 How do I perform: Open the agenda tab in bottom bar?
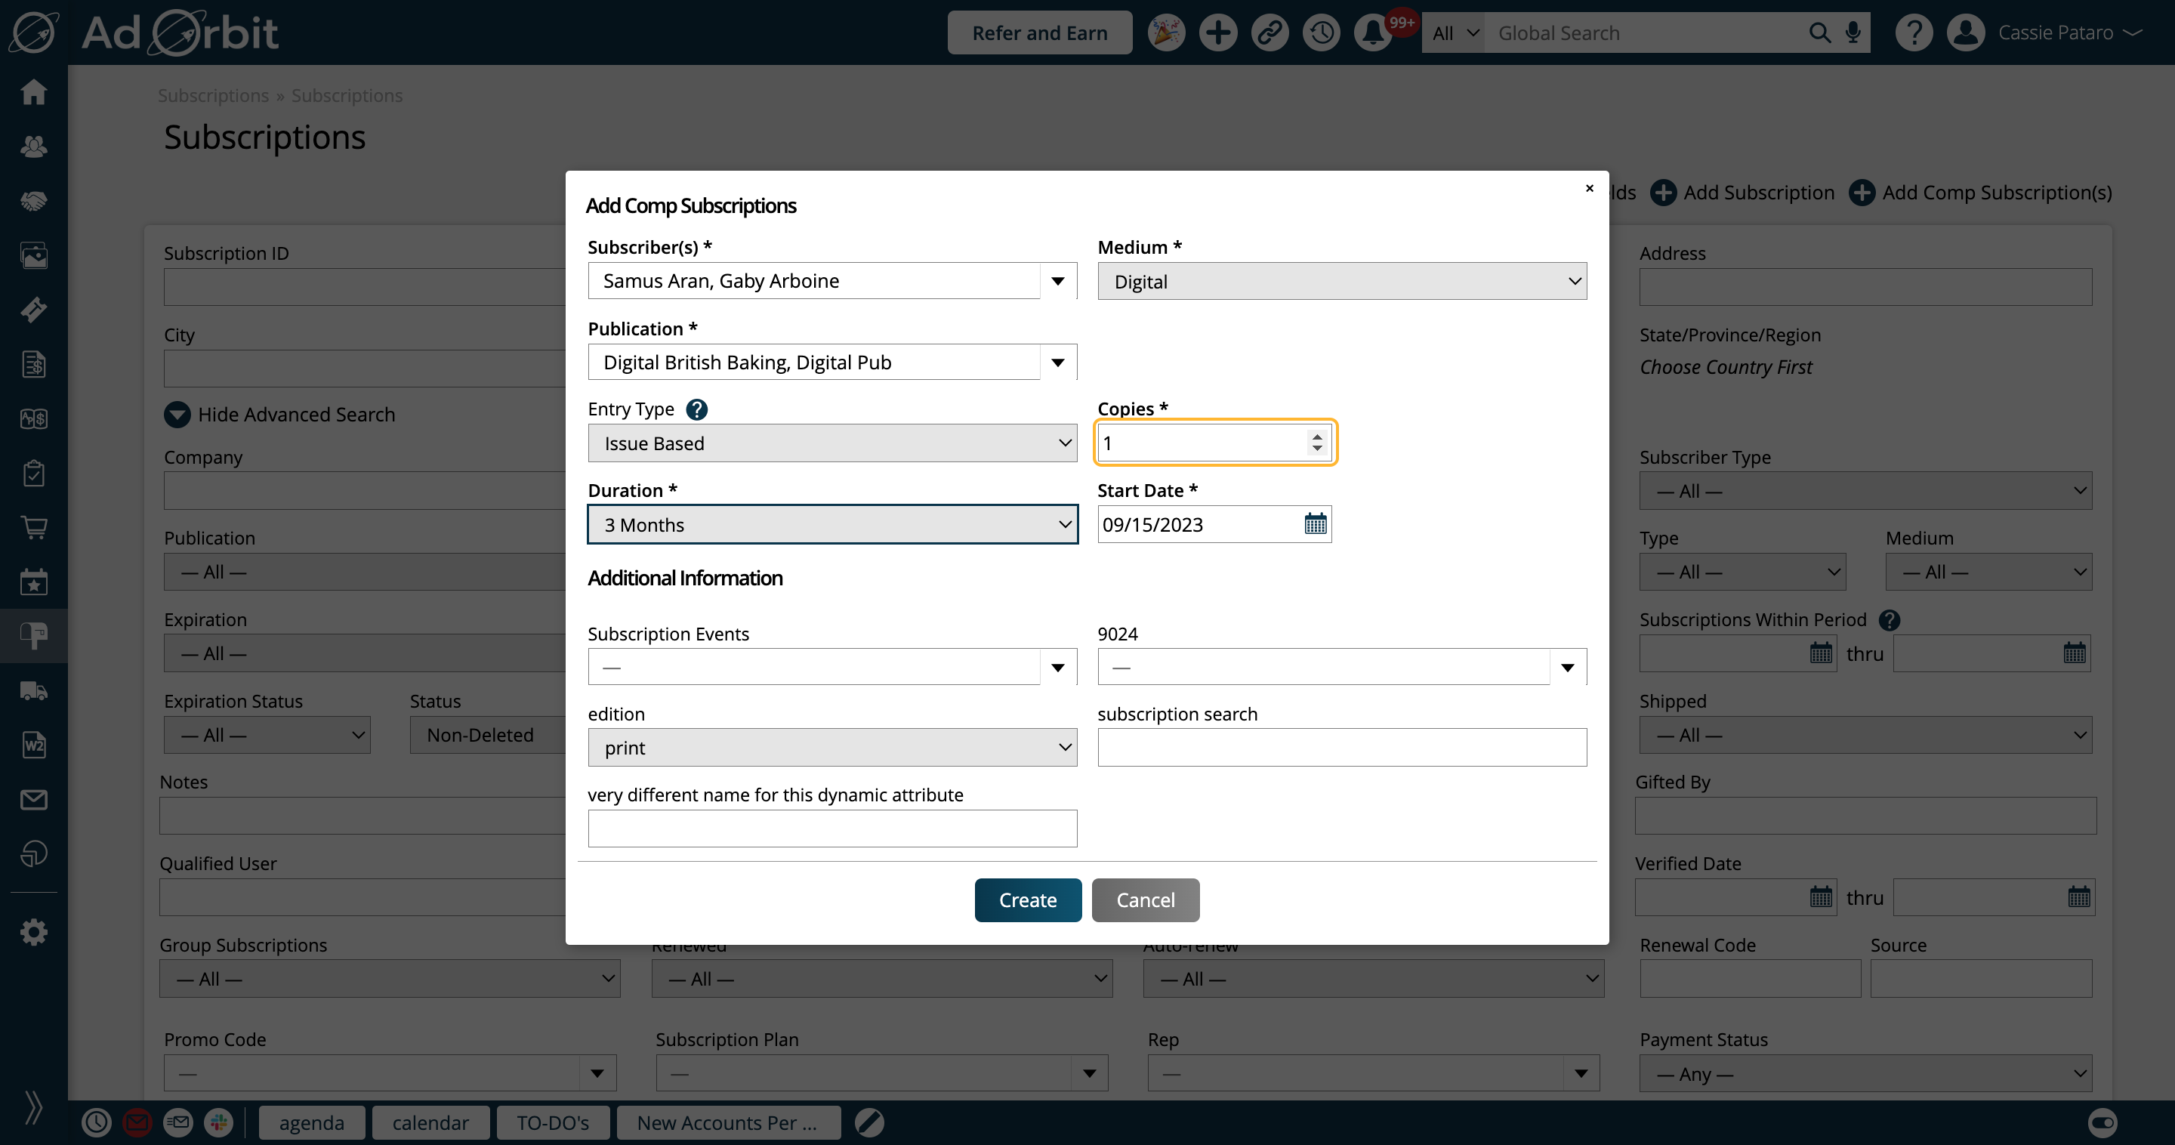coord(312,1122)
